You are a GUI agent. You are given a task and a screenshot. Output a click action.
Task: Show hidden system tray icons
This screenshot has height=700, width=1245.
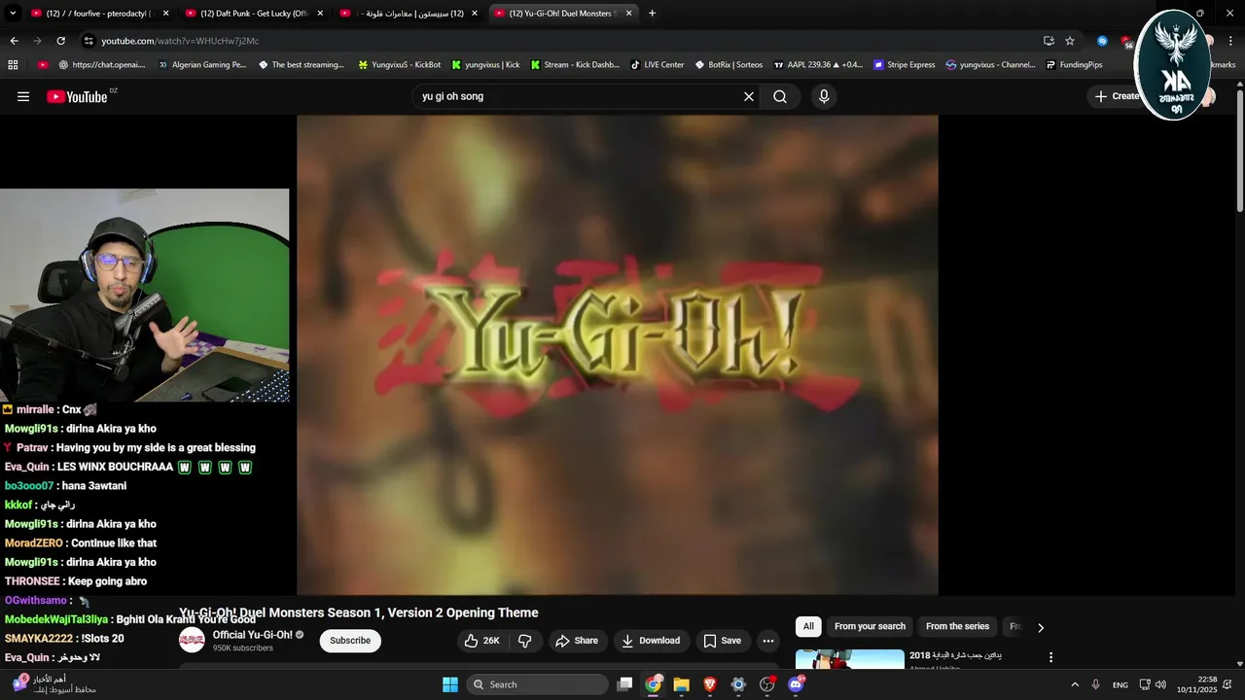pyautogui.click(x=1075, y=684)
